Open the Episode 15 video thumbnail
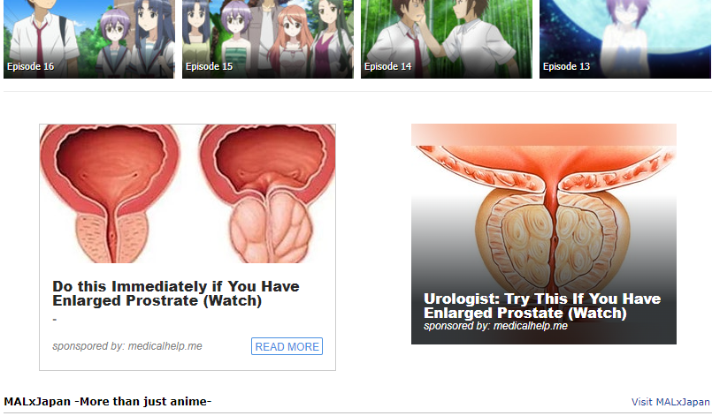712x416 pixels. tap(268, 39)
